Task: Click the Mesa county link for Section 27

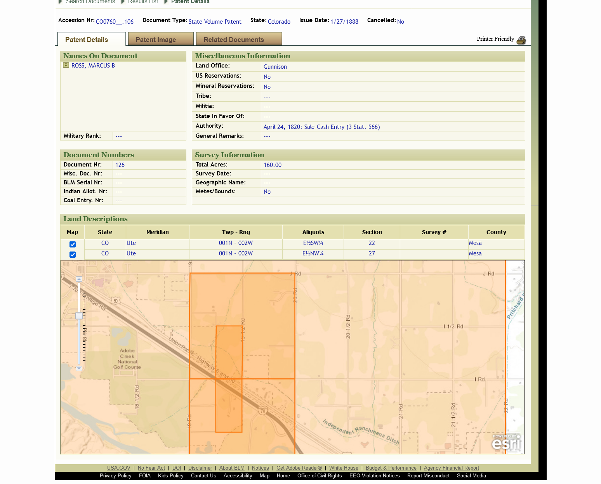Action: [475, 253]
